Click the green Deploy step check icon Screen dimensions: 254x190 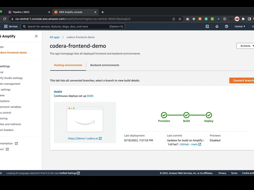(x=209, y=115)
